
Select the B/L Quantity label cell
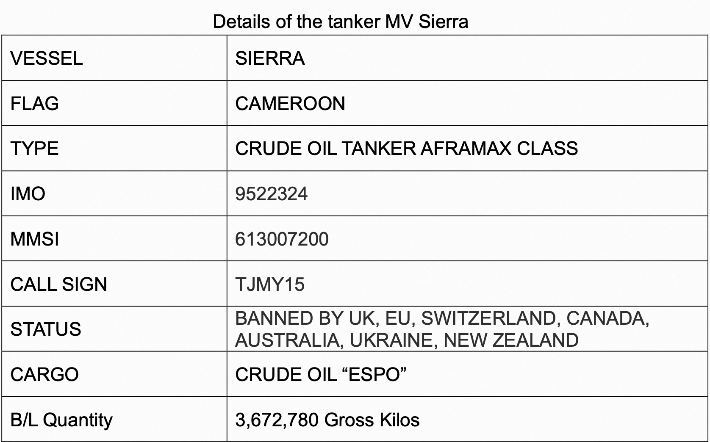pos(114,419)
